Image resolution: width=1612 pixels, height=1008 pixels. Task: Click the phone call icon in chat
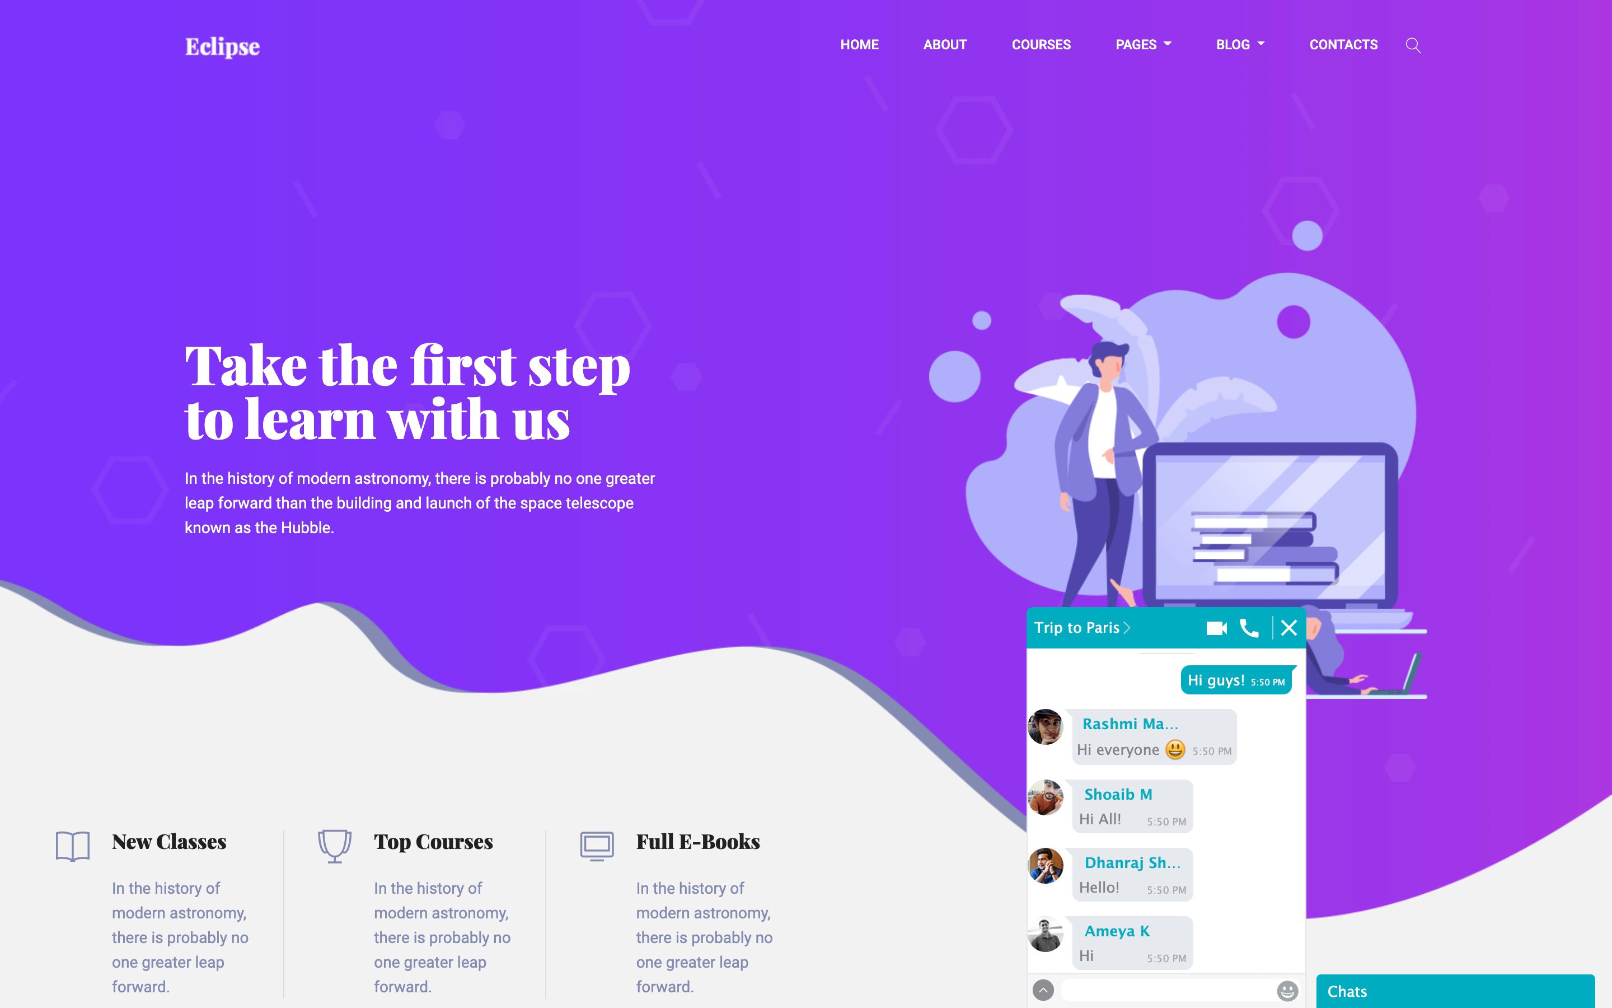click(1251, 627)
